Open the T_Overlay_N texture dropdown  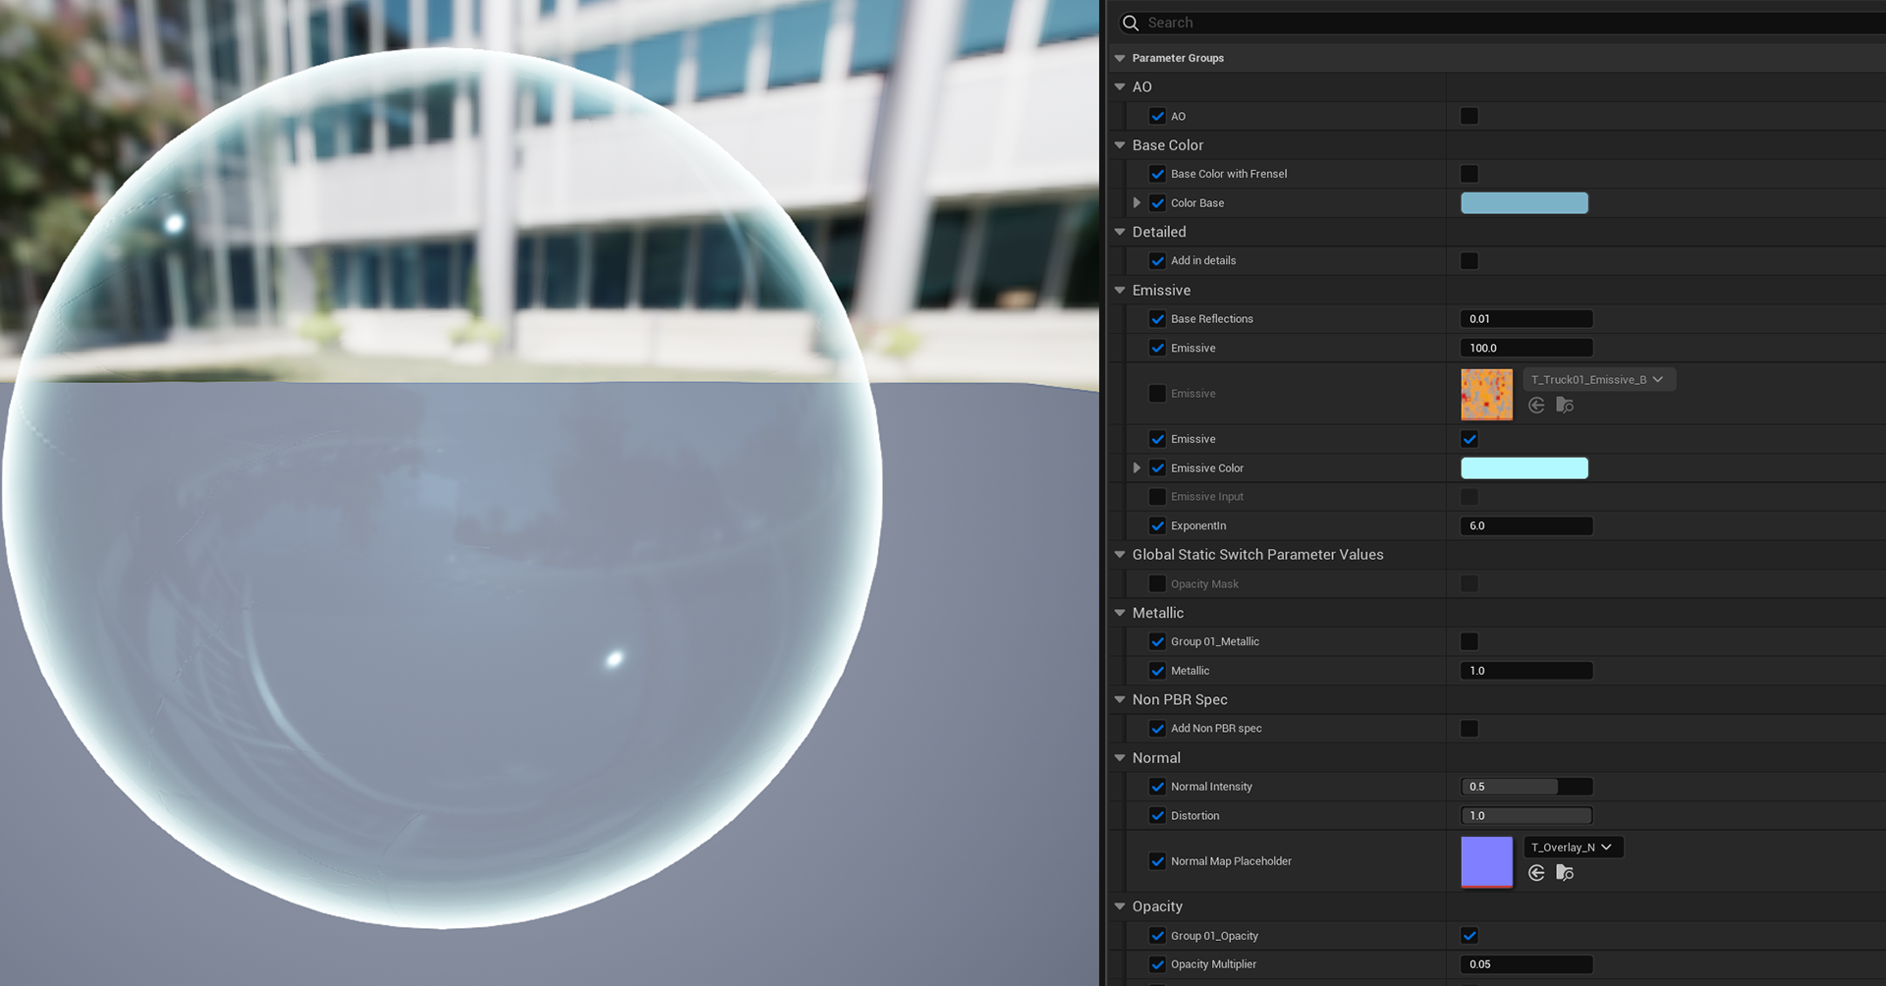pos(1573,848)
